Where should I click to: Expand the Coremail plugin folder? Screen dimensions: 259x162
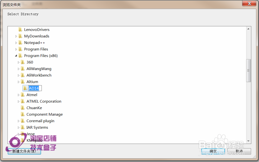click(x=18, y=121)
